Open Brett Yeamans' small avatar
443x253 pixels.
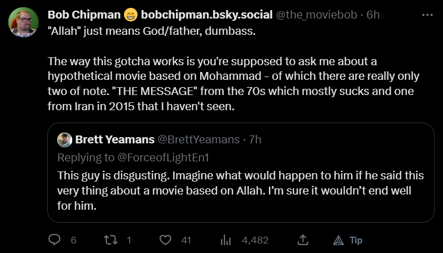coord(65,139)
